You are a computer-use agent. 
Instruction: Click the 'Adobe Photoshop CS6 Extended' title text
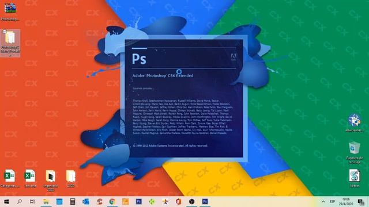[x=163, y=75]
